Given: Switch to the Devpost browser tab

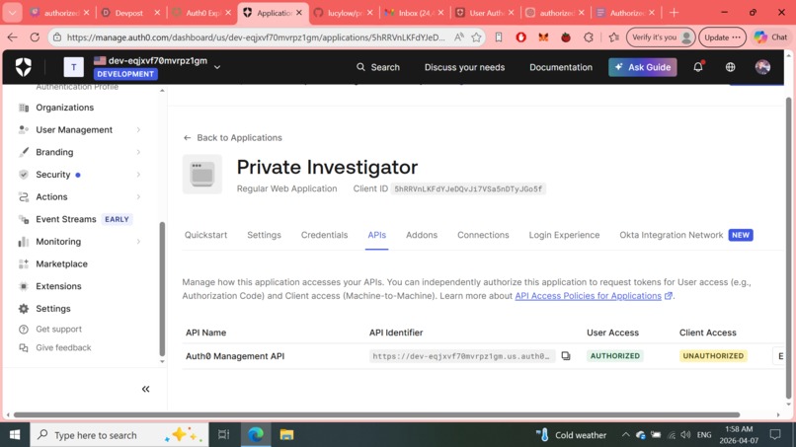Looking at the screenshot, I should tap(131, 13).
